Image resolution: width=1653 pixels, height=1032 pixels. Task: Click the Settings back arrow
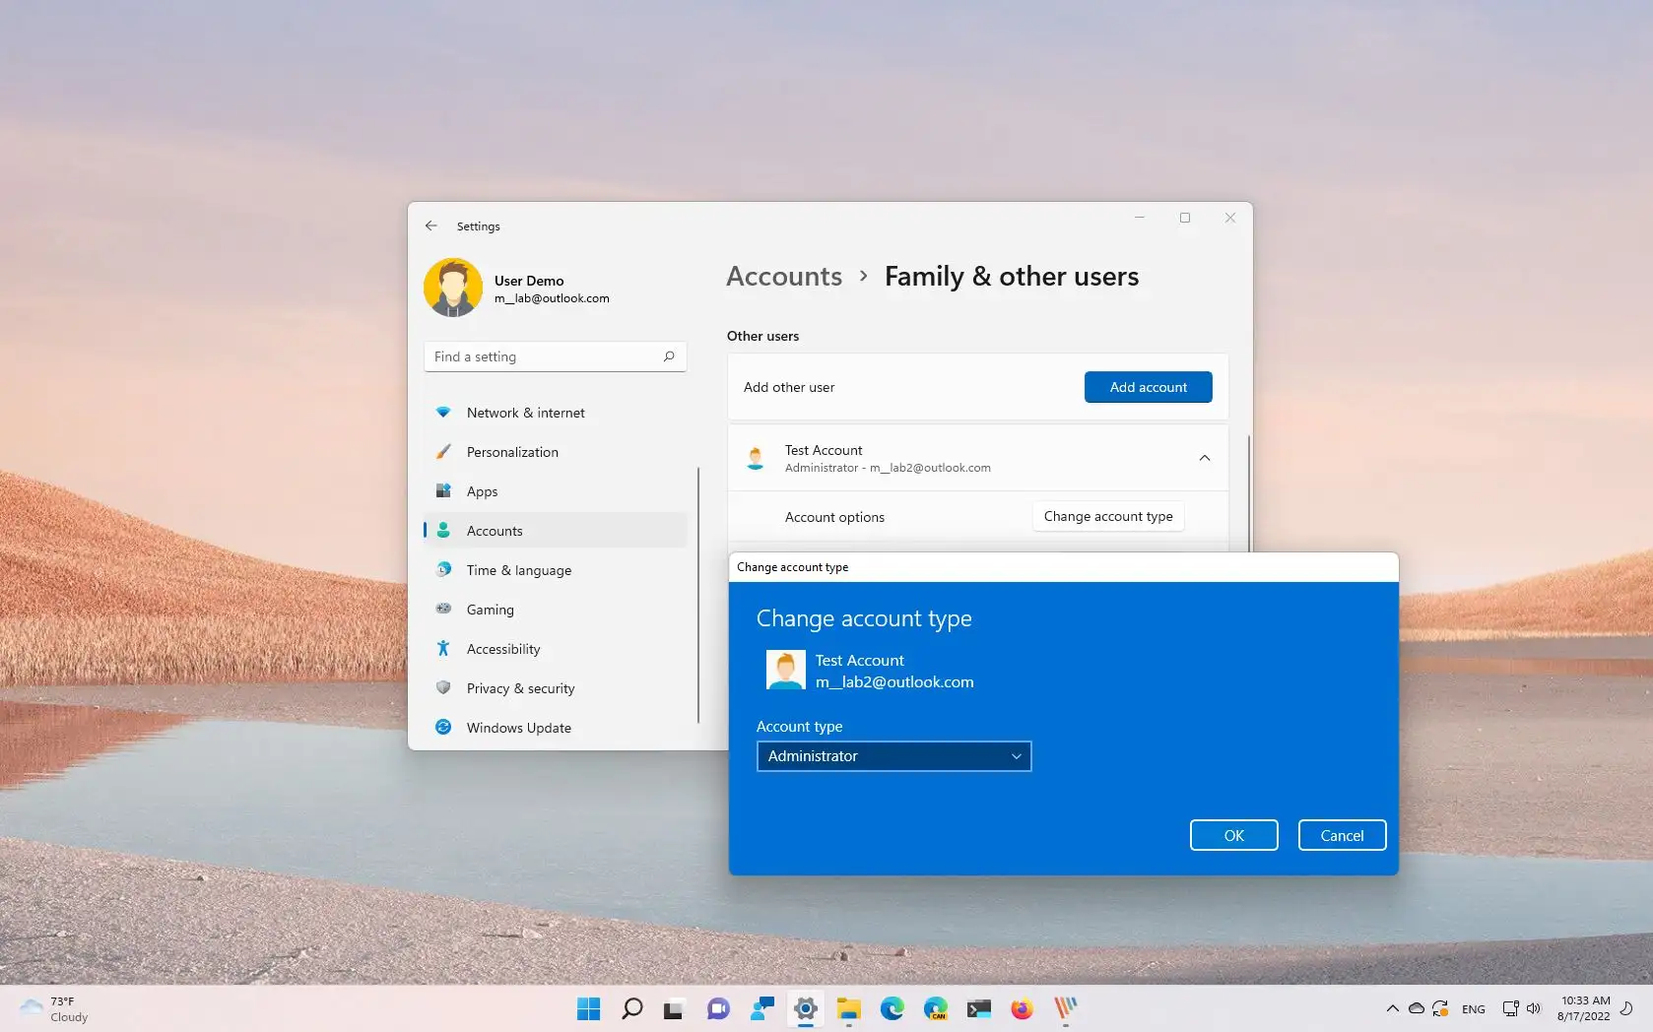coord(431,226)
